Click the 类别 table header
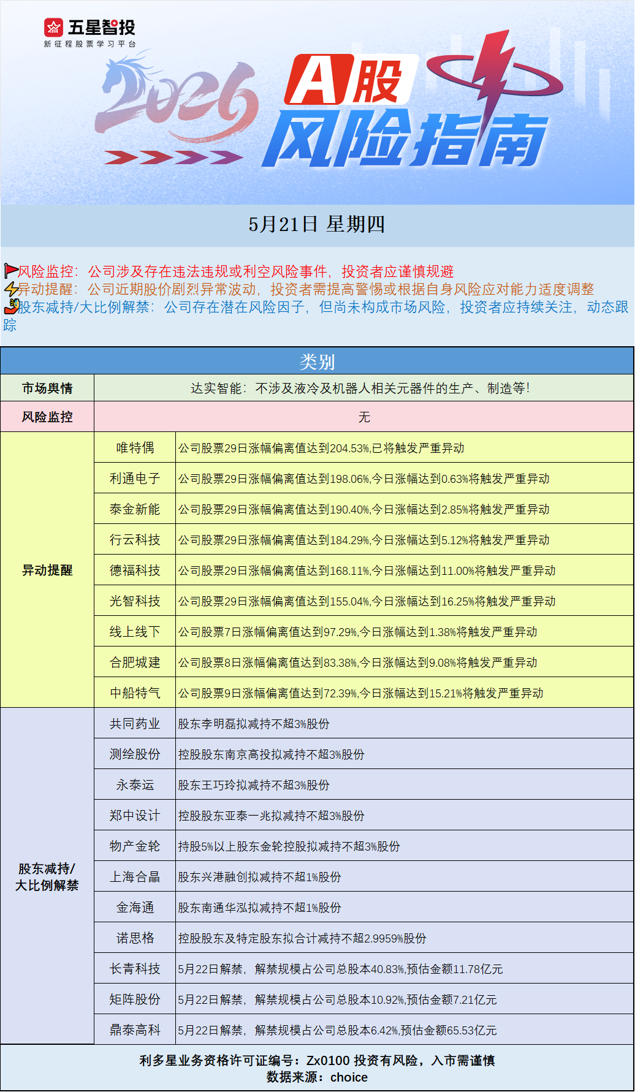The width and height of the screenshot is (635, 1092). coord(317,361)
